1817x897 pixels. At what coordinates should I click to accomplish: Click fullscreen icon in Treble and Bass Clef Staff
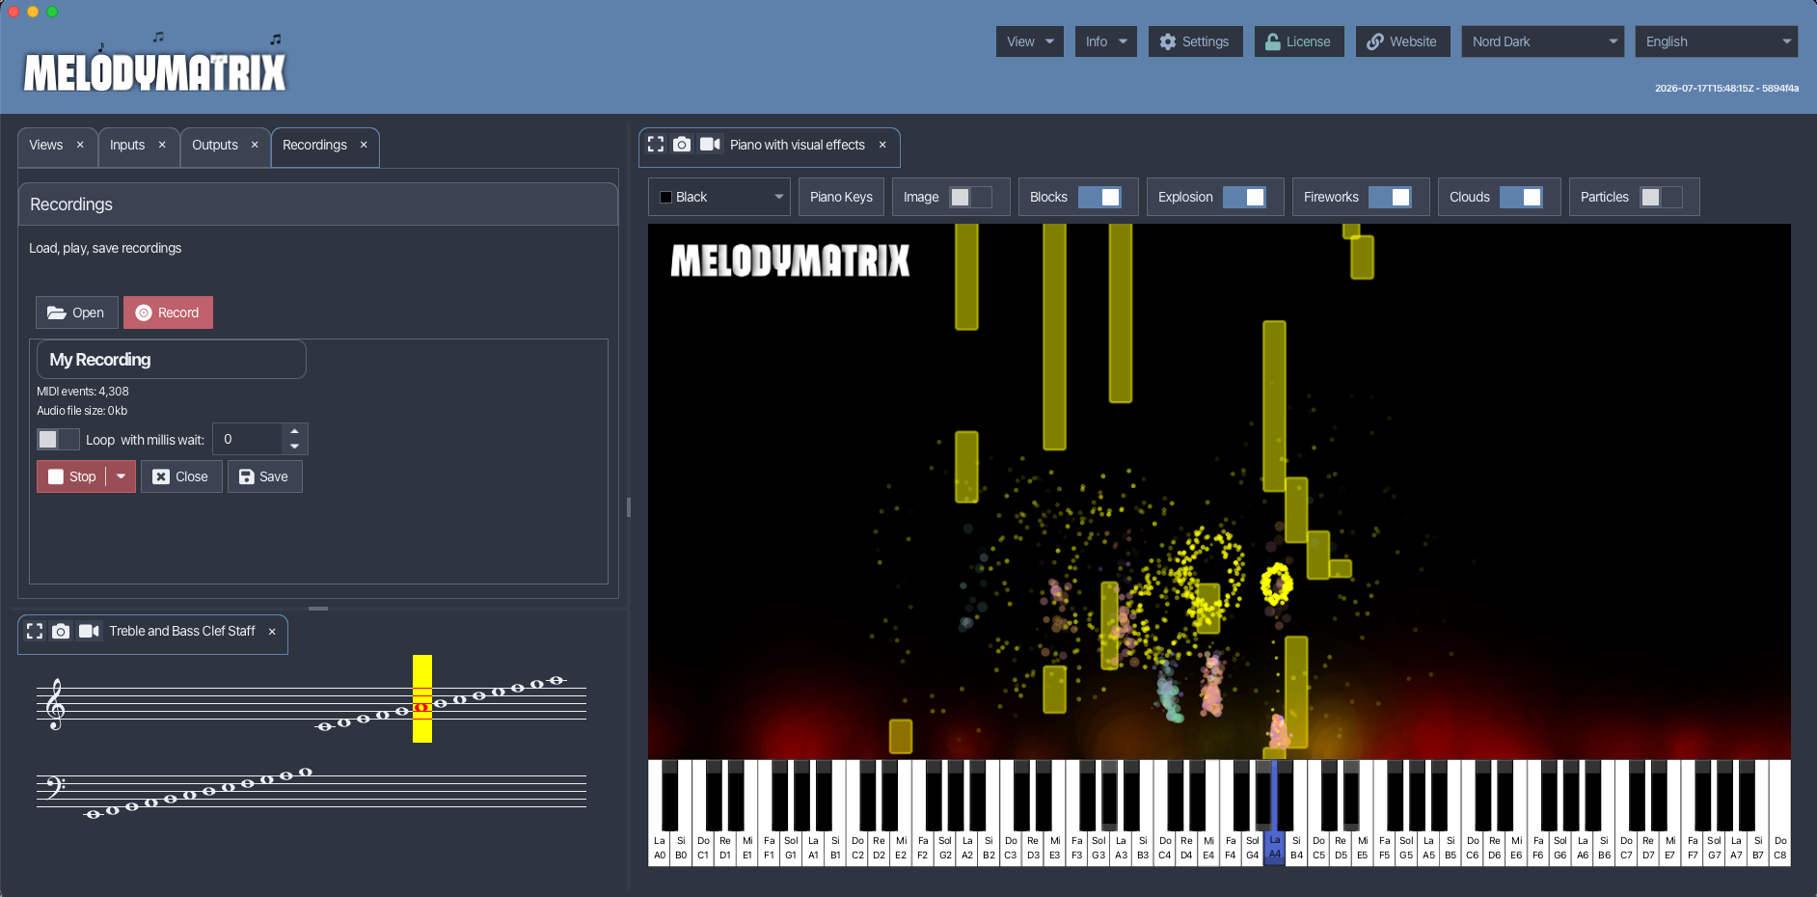click(35, 631)
